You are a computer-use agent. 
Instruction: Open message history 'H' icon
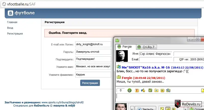pyautogui.click(x=162, y=90)
